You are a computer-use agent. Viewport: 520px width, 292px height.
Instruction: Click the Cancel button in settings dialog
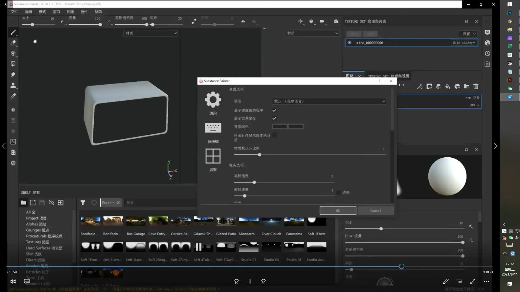376,211
